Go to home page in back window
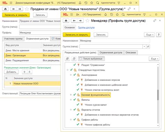 pos(5,9)
